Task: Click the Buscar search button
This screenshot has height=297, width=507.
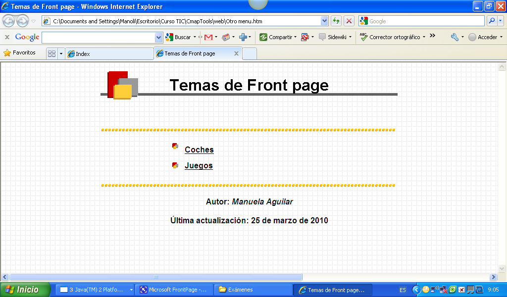Action: pos(178,37)
